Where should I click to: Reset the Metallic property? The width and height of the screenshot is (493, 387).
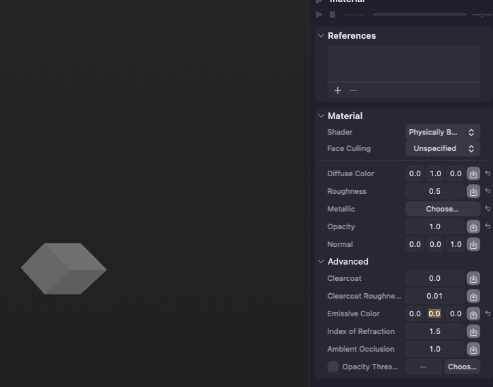point(487,209)
